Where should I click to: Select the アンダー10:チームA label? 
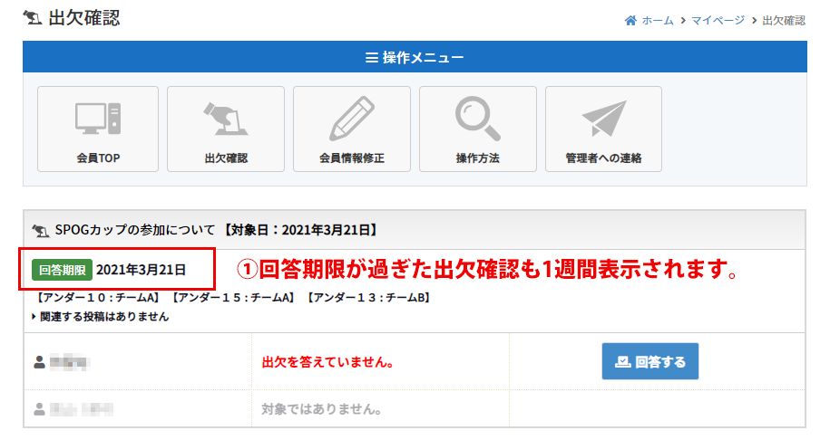pos(97,297)
